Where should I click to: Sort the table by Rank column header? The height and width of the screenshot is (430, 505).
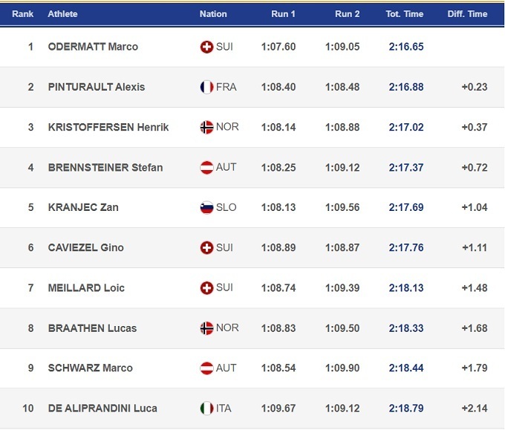click(23, 14)
